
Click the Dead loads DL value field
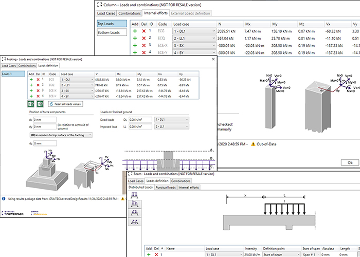coord(140,120)
